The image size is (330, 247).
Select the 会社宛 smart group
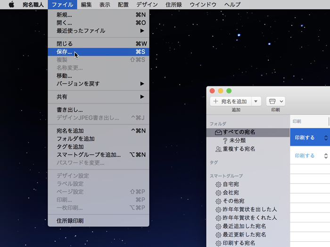pyautogui.click(x=230, y=193)
